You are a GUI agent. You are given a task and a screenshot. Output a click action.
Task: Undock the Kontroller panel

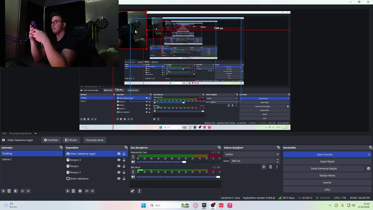(x=370, y=148)
